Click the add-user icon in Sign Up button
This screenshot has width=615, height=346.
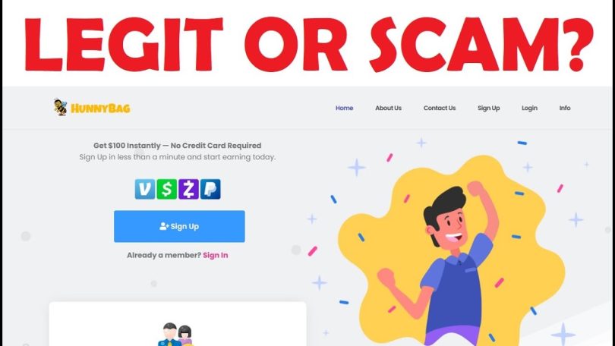coord(164,226)
